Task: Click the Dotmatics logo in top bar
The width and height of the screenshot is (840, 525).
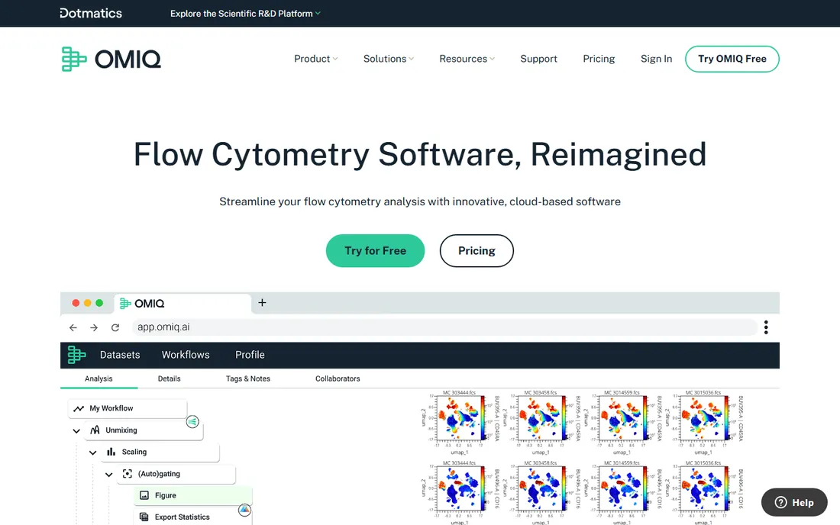Action: [x=91, y=14]
